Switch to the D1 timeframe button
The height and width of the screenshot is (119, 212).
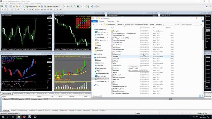pos(54,10)
